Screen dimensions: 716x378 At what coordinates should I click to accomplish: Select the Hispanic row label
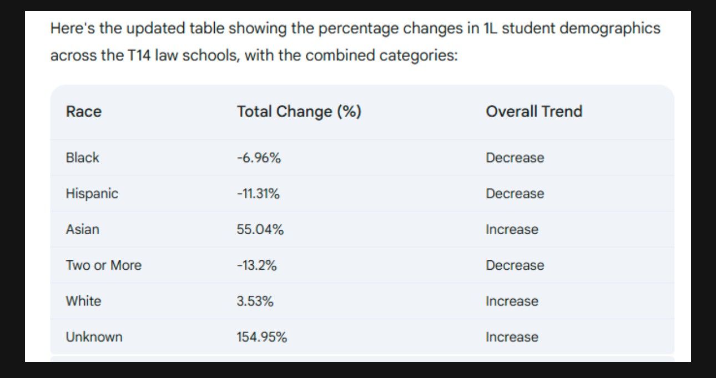click(x=92, y=194)
